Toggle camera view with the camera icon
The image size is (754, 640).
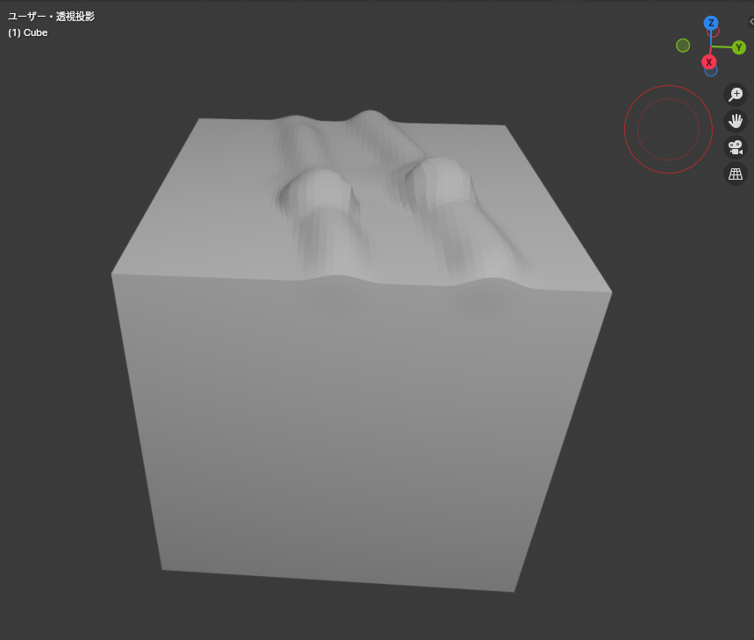pos(736,147)
